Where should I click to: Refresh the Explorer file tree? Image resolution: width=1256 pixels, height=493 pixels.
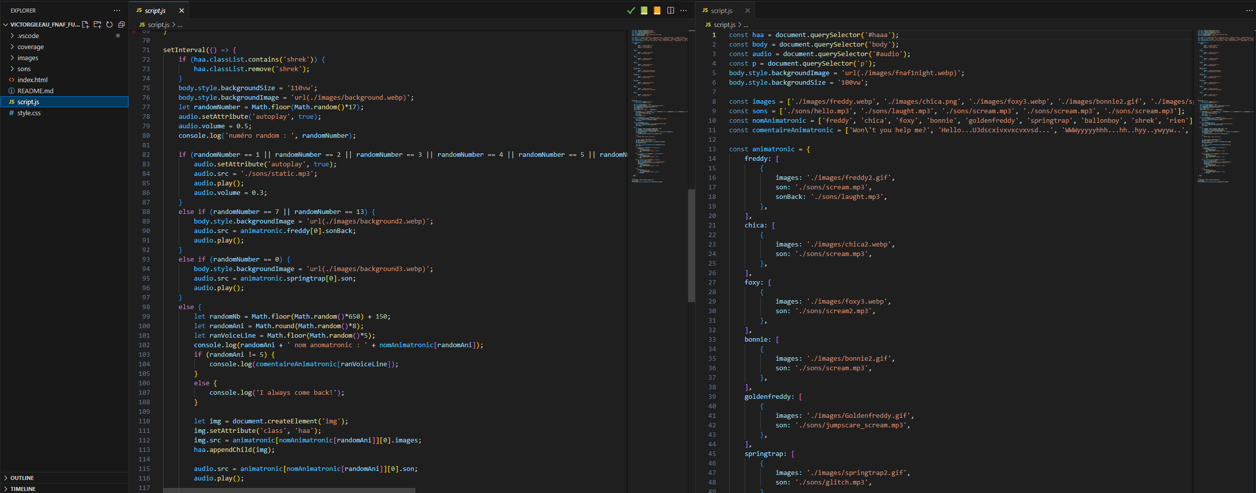(x=109, y=25)
